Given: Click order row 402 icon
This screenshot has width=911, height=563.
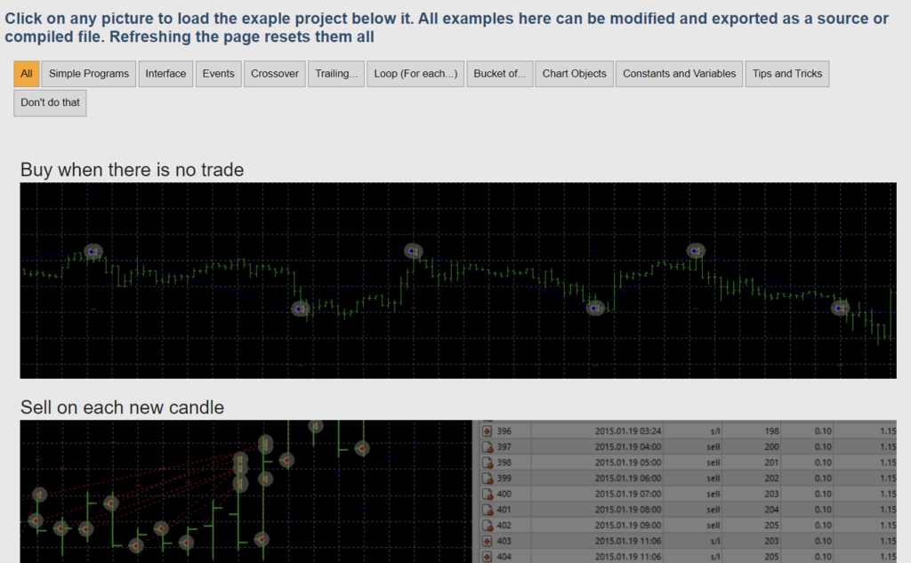Looking at the screenshot, I should click(x=487, y=526).
